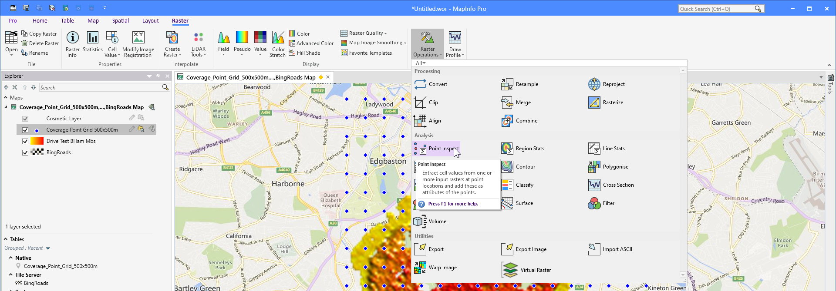The image size is (836, 291).
Task: Toggle editable pencil for Coverage Point Grid layer
Action: tap(131, 129)
